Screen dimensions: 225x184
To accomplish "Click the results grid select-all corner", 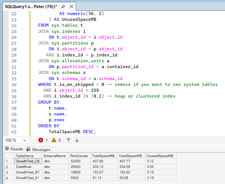I will point(8,156).
